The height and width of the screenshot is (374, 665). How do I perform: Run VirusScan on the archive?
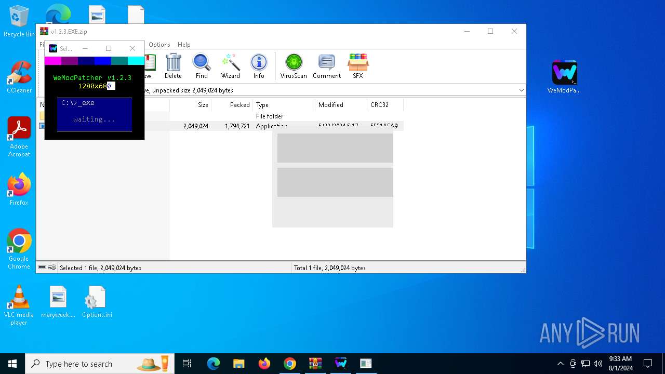pyautogui.click(x=294, y=66)
